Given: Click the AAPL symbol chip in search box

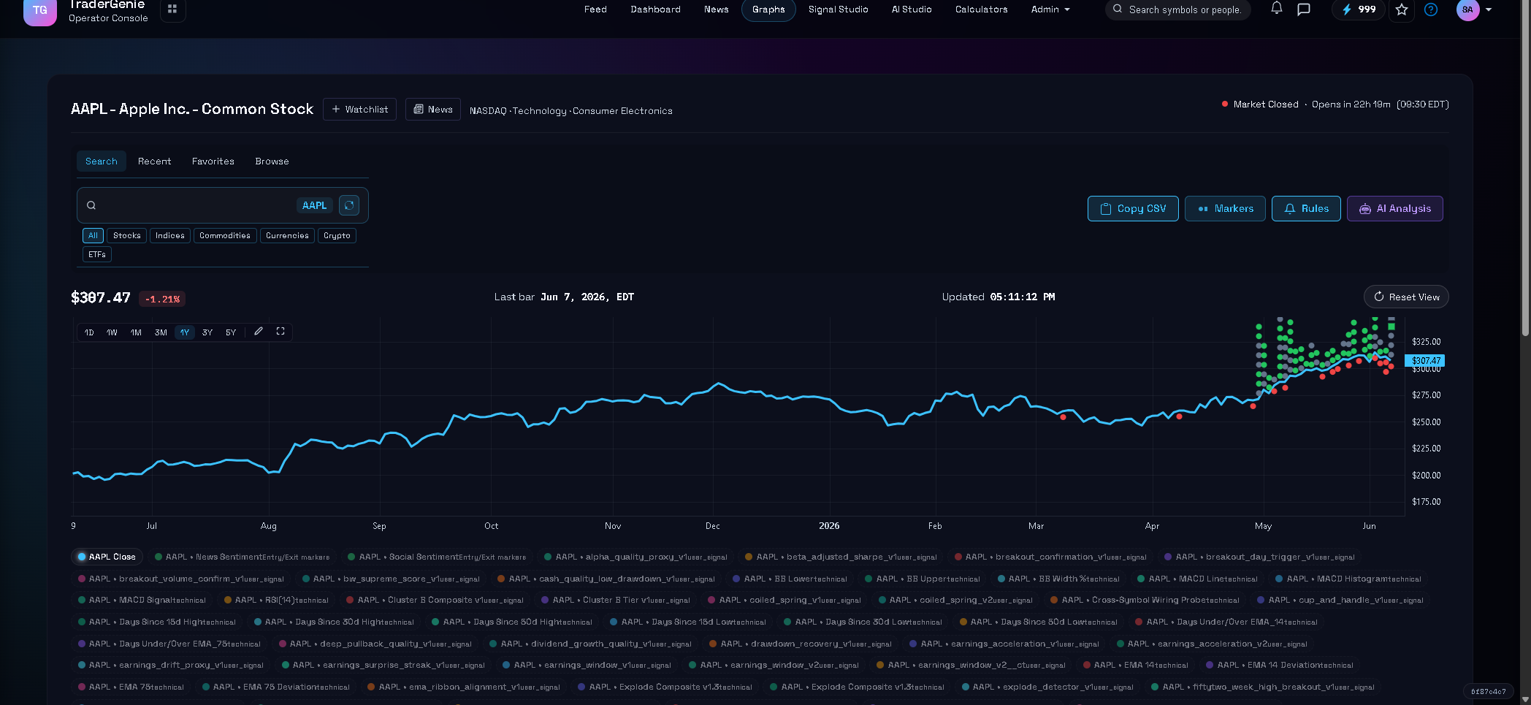Looking at the screenshot, I should [315, 205].
